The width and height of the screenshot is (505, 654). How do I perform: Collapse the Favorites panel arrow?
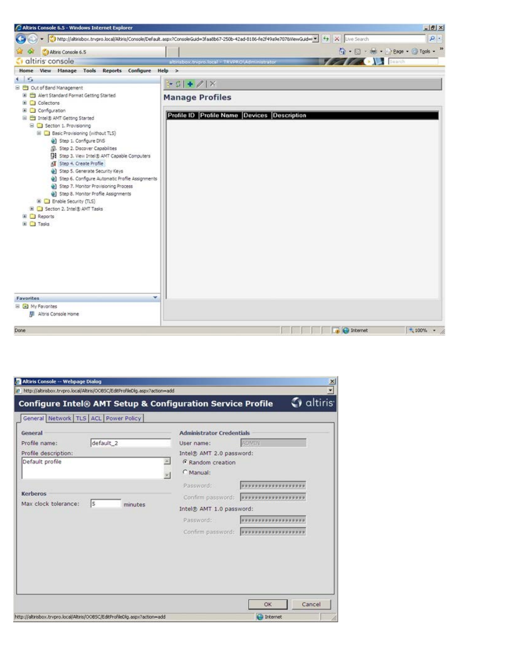pos(155,298)
